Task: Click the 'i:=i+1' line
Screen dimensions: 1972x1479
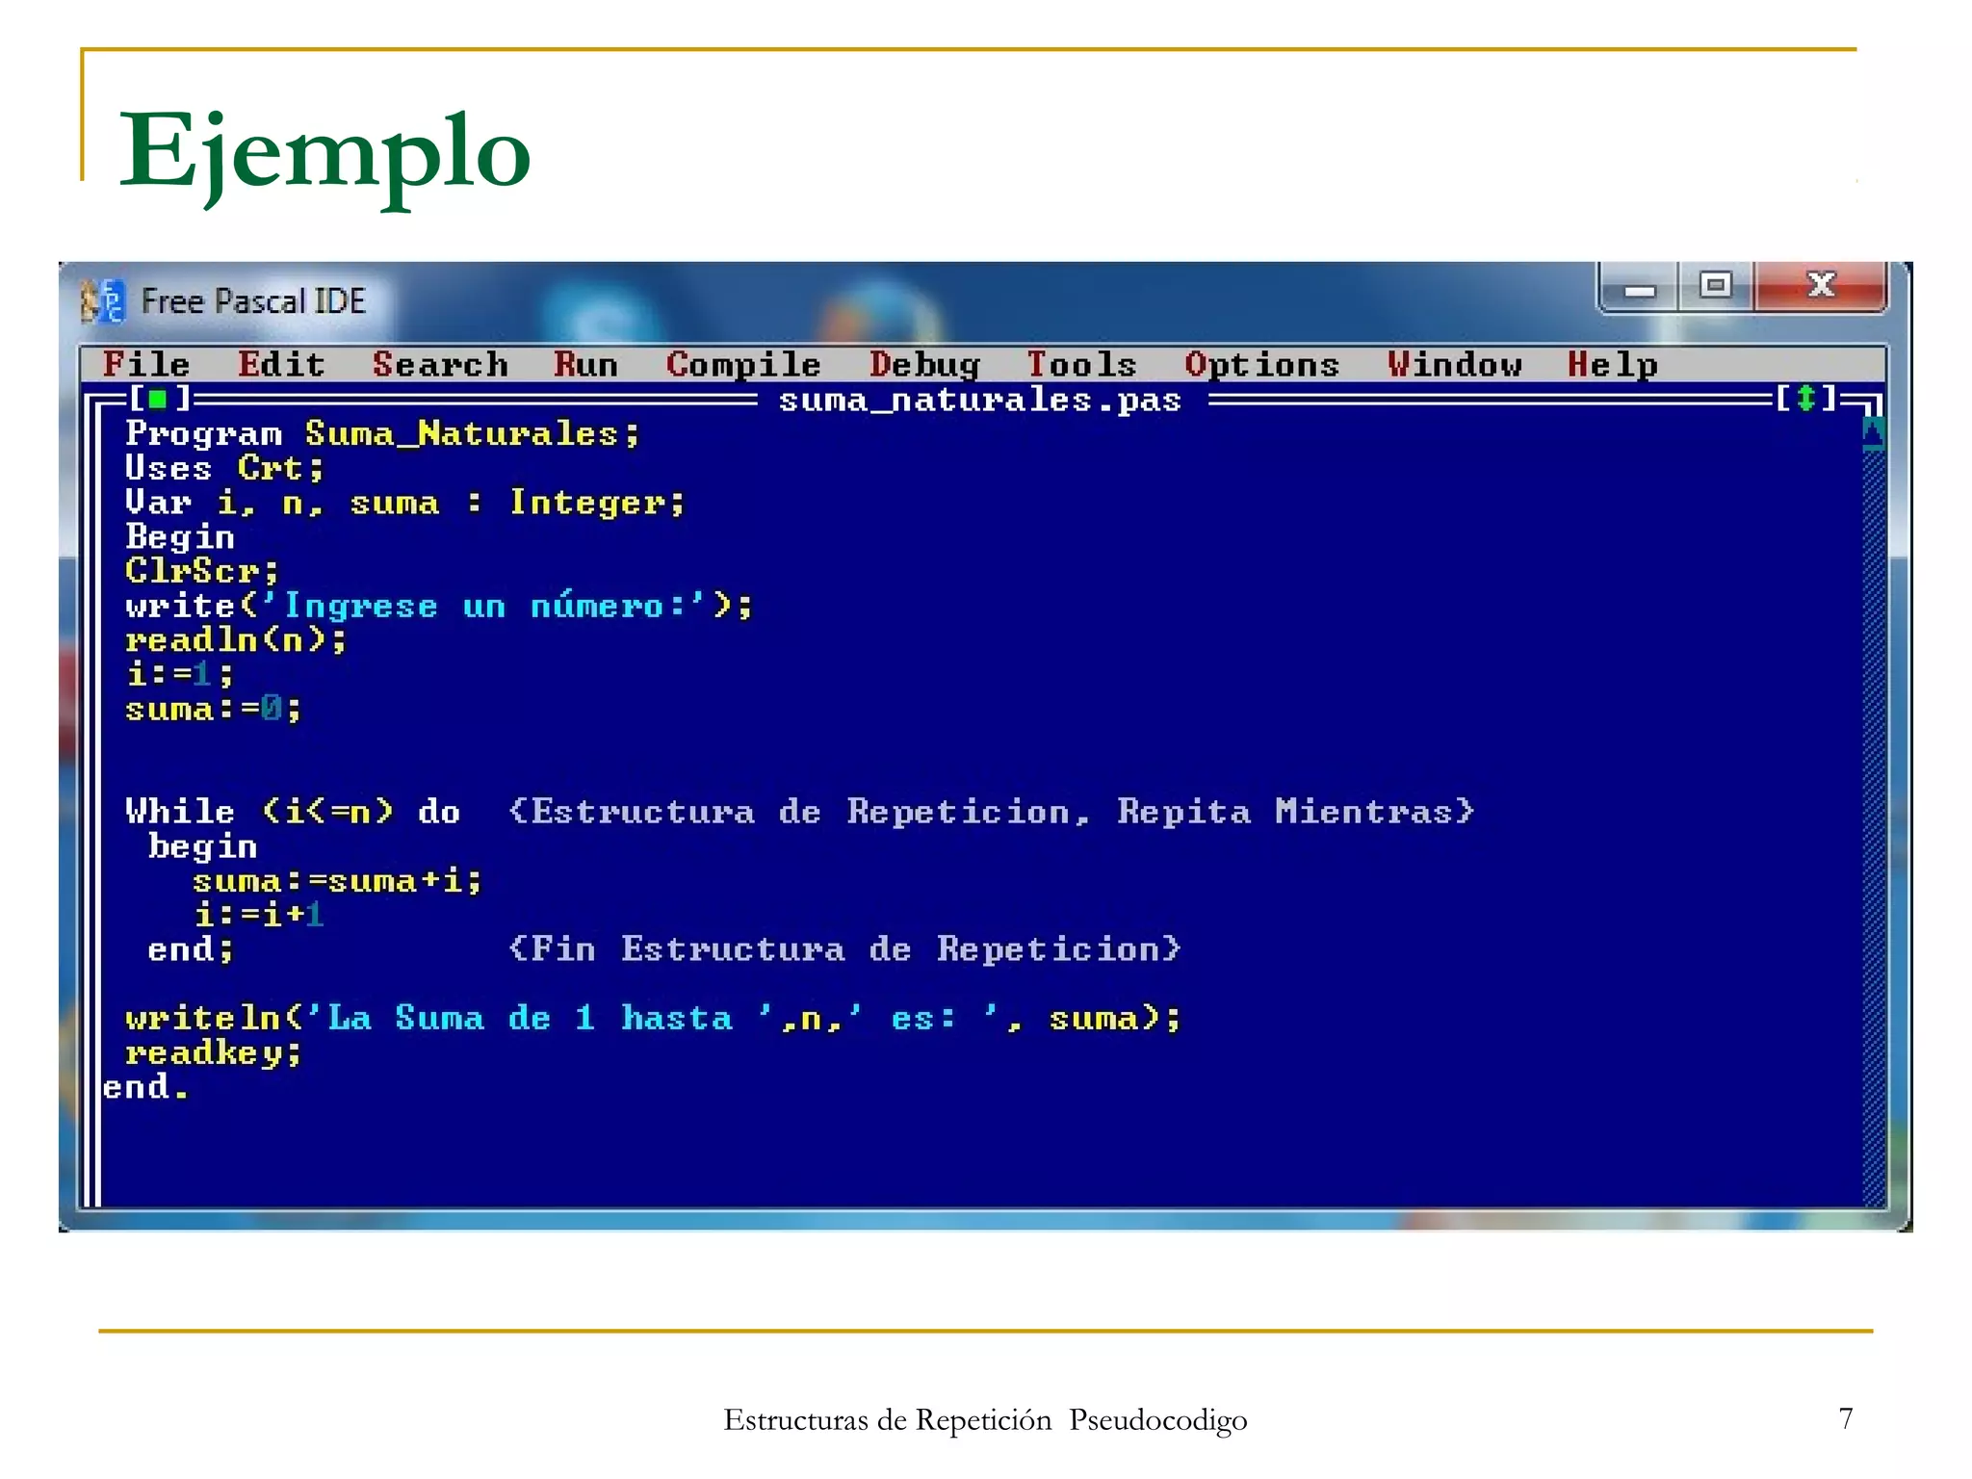Action: [x=259, y=915]
